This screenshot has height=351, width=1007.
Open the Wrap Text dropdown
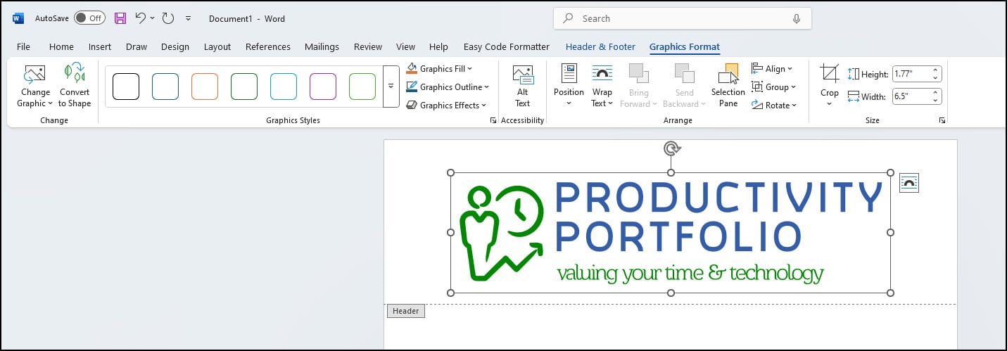click(602, 86)
